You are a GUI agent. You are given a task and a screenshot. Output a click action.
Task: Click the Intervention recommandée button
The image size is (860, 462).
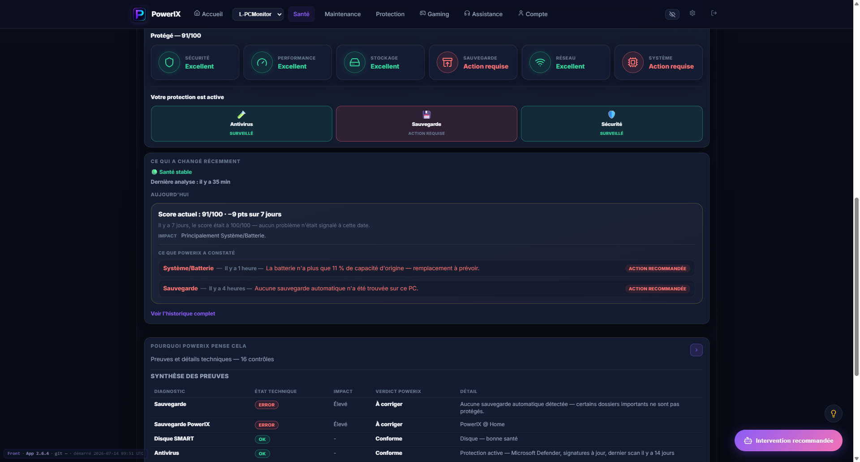click(x=788, y=441)
